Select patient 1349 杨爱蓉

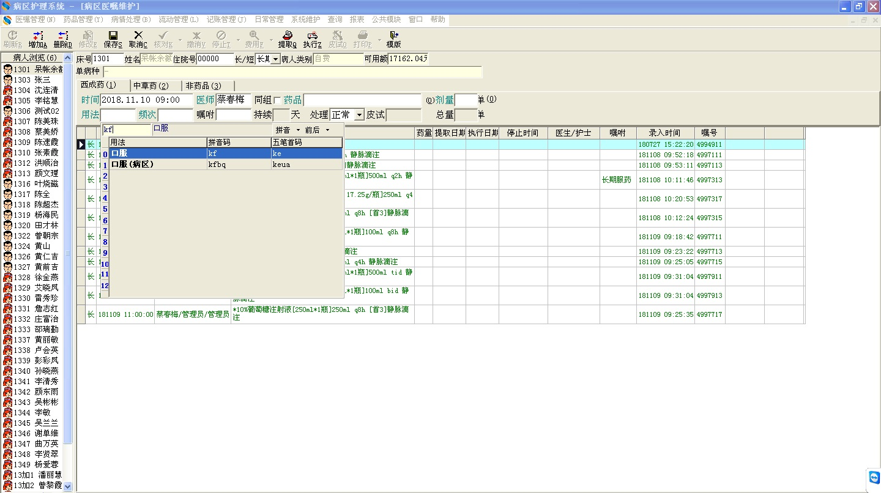click(32, 464)
